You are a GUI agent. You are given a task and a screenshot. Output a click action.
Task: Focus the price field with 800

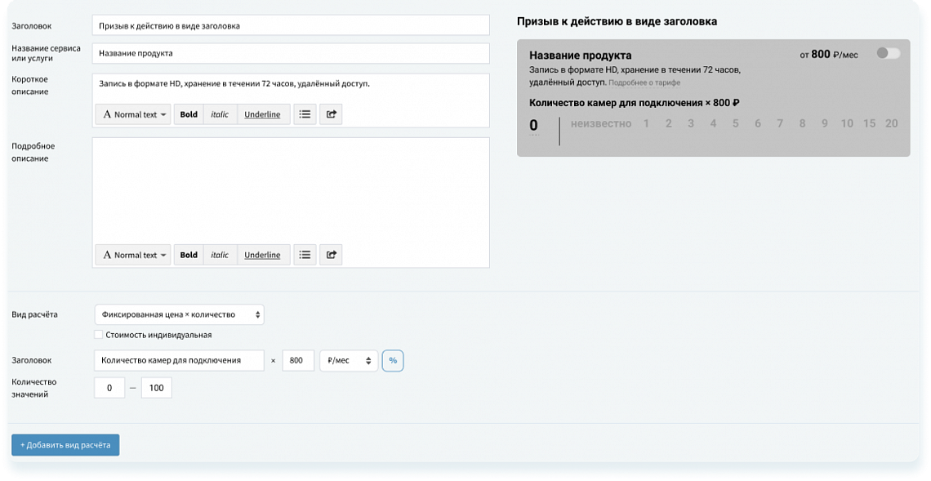(298, 360)
